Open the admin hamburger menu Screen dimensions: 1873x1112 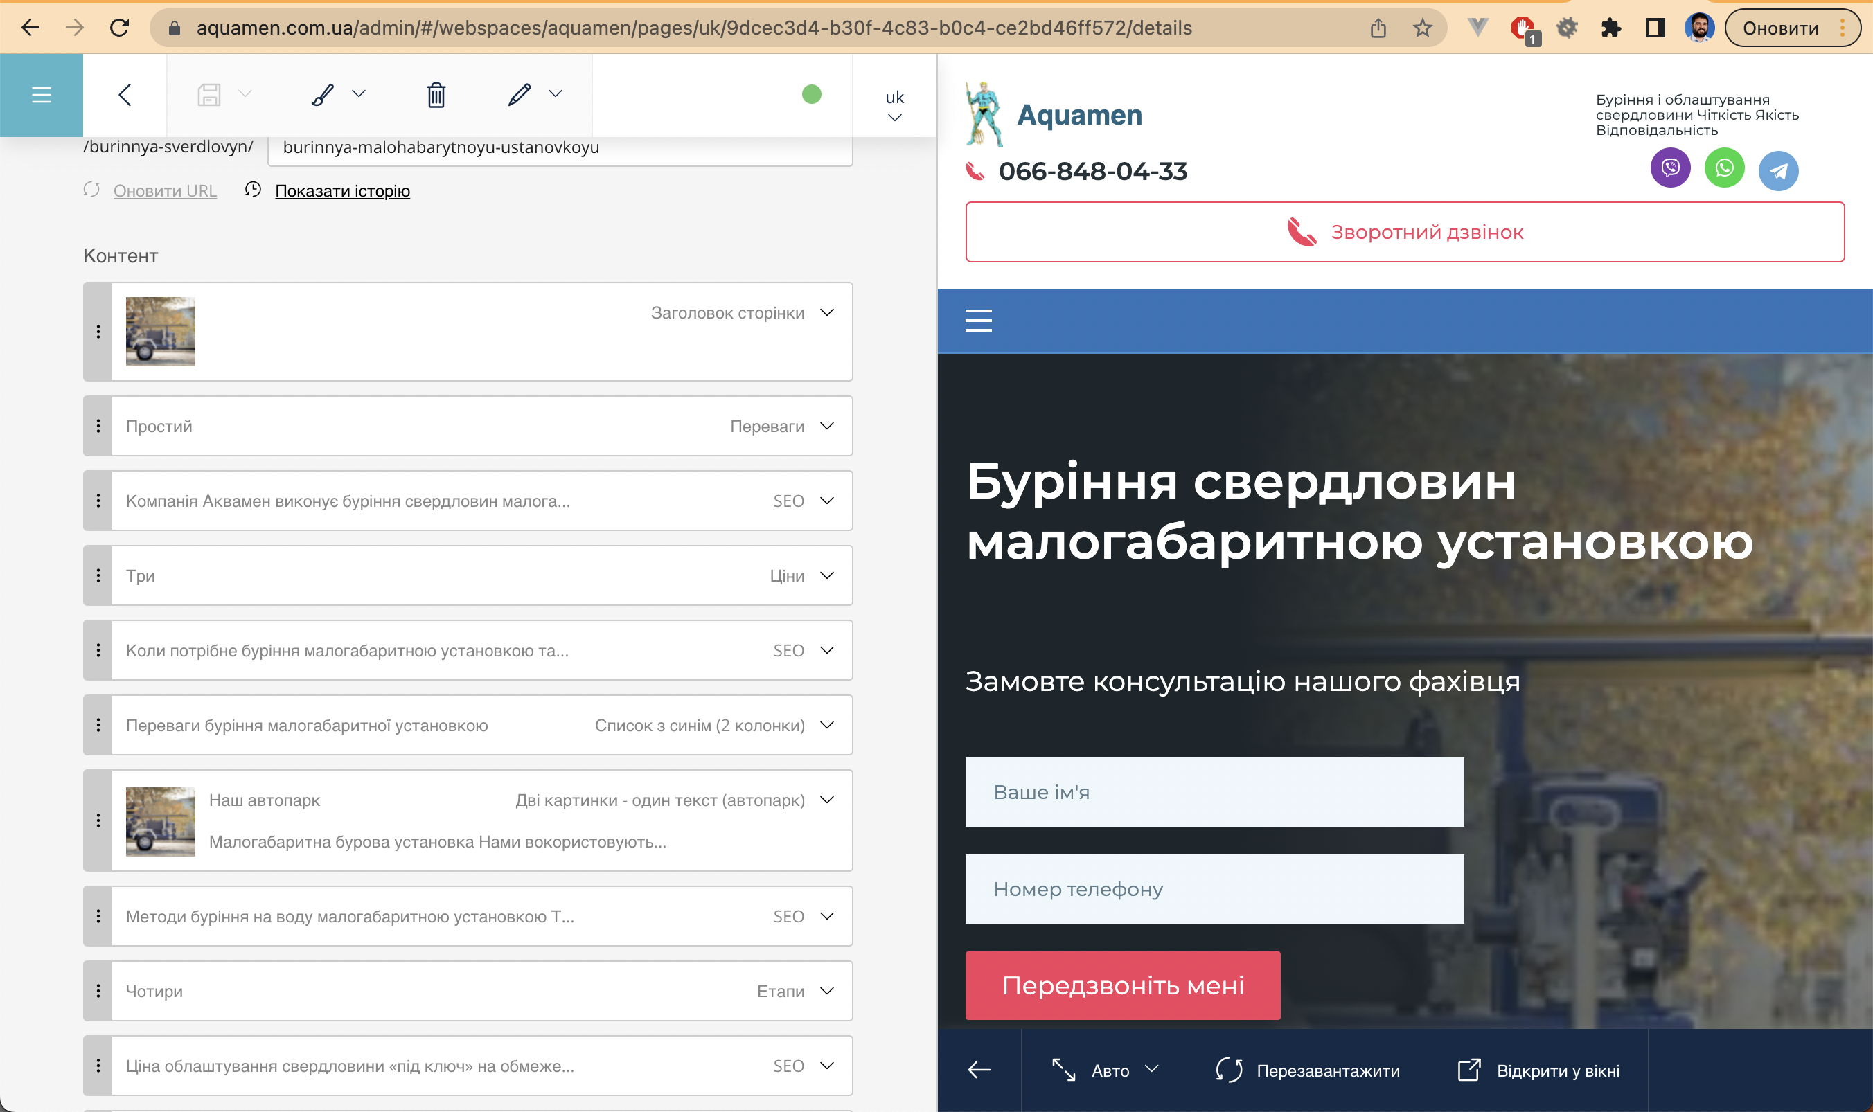pos(42,95)
